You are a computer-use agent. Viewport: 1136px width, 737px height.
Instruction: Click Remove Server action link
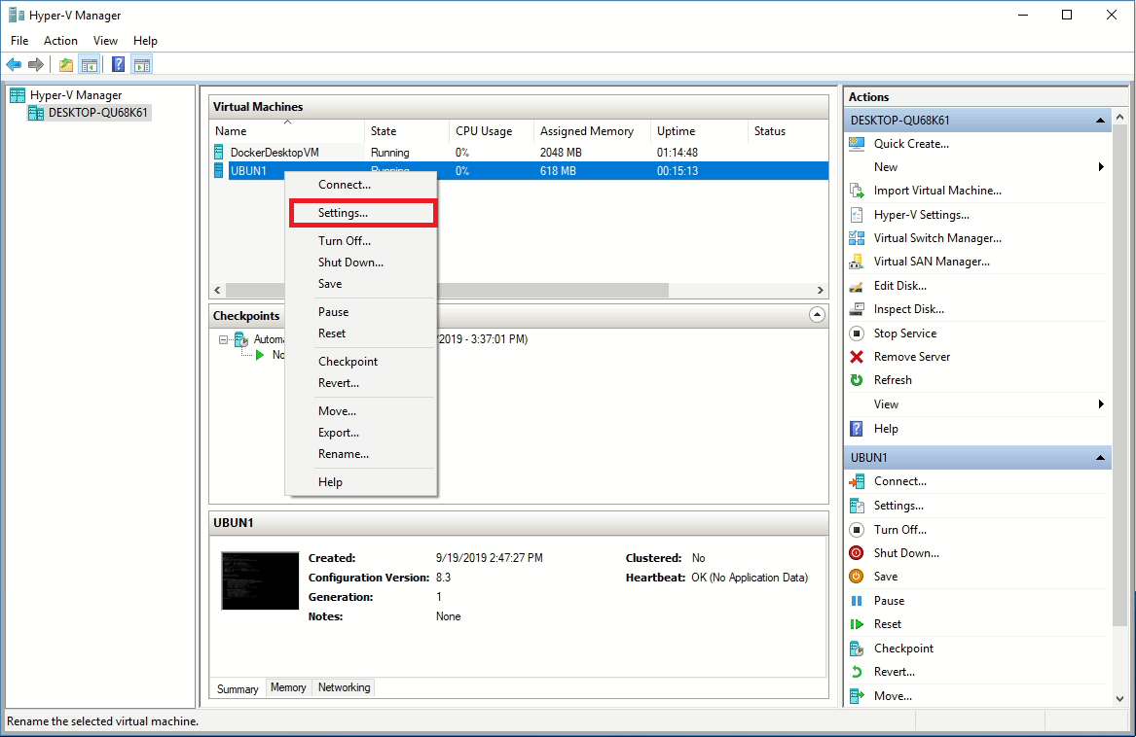click(x=911, y=356)
